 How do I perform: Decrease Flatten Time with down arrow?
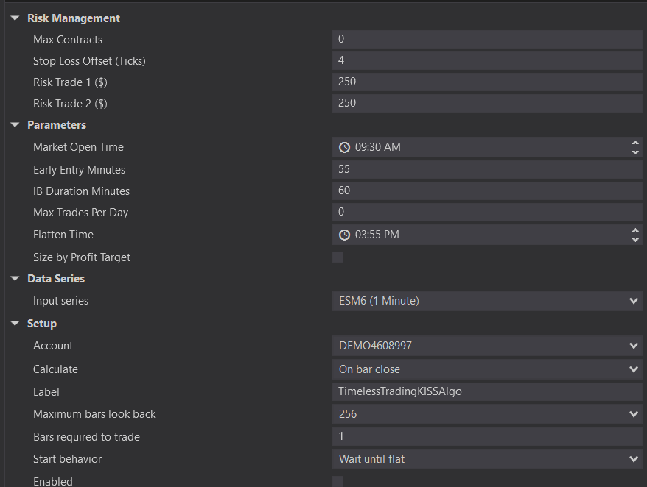(x=635, y=240)
